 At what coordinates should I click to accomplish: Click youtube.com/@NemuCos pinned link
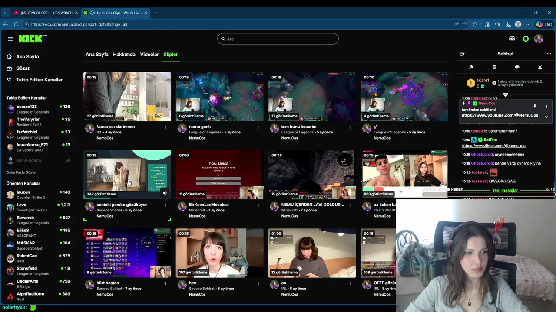(500, 115)
